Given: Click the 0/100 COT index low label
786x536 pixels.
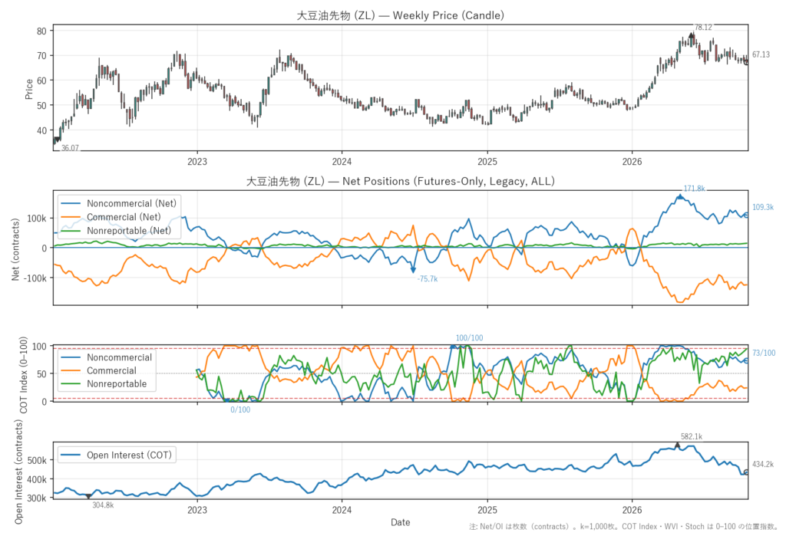Looking at the screenshot, I should tap(240, 409).
